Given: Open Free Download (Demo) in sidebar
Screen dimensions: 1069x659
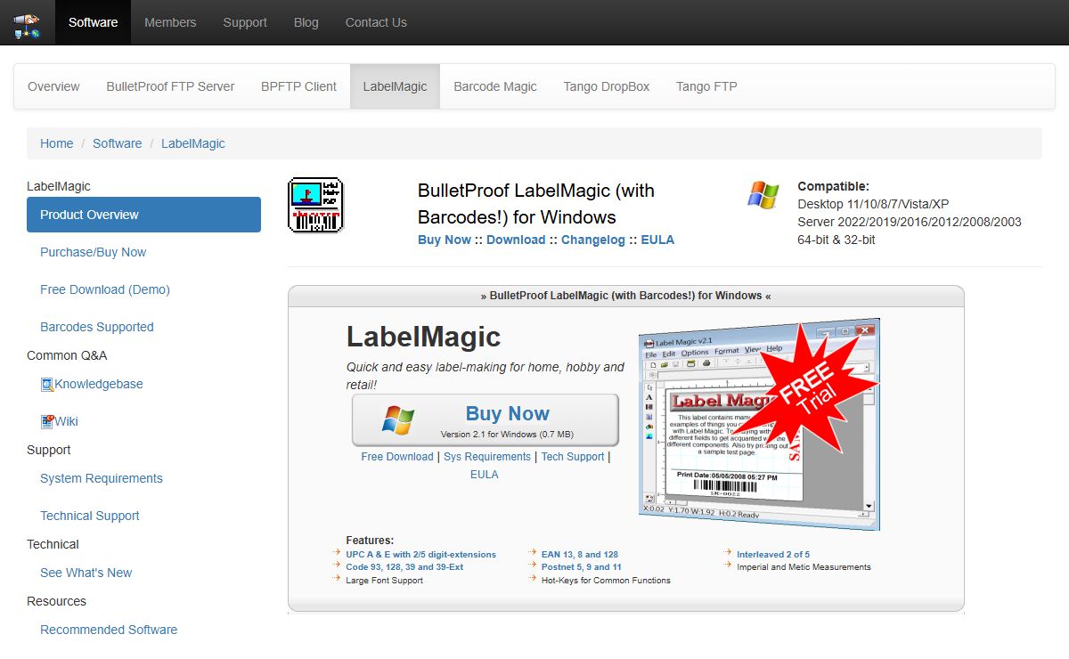Looking at the screenshot, I should click(x=105, y=289).
